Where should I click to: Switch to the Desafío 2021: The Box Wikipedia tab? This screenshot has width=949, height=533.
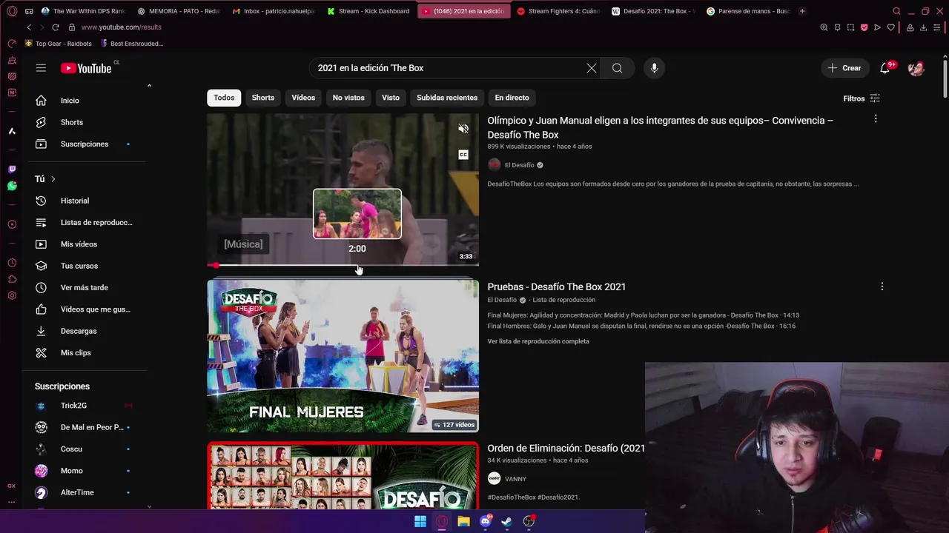(653, 11)
